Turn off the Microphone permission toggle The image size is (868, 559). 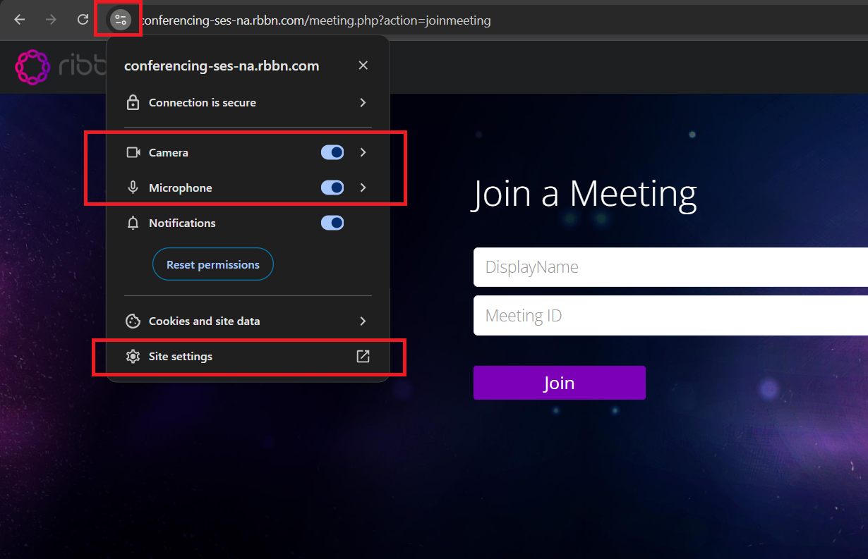332,188
